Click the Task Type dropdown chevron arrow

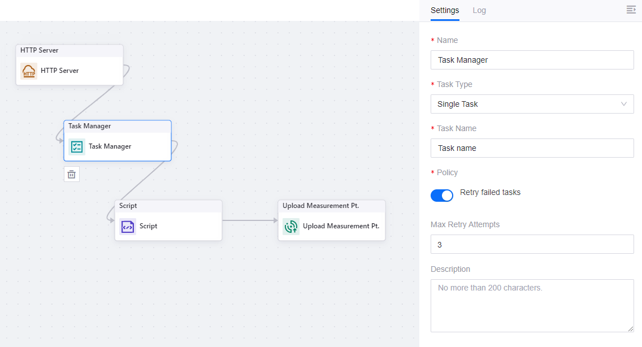(x=624, y=104)
